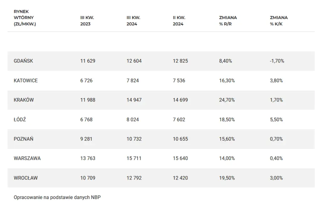This screenshot has height=209, width=321.
Task: Select Kraków's 24,70% yearly change value
Action: (x=226, y=100)
